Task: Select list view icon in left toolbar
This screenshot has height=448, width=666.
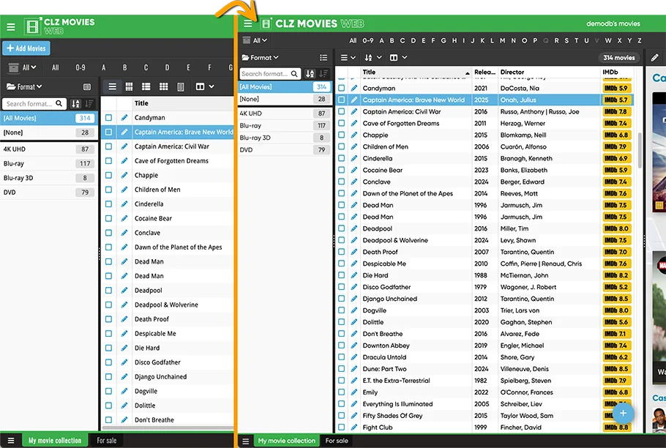Action: [x=112, y=87]
